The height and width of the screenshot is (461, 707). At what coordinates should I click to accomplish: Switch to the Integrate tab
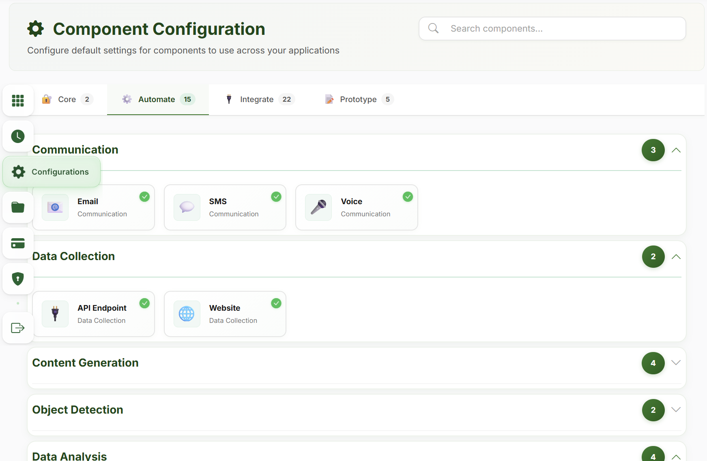259,100
